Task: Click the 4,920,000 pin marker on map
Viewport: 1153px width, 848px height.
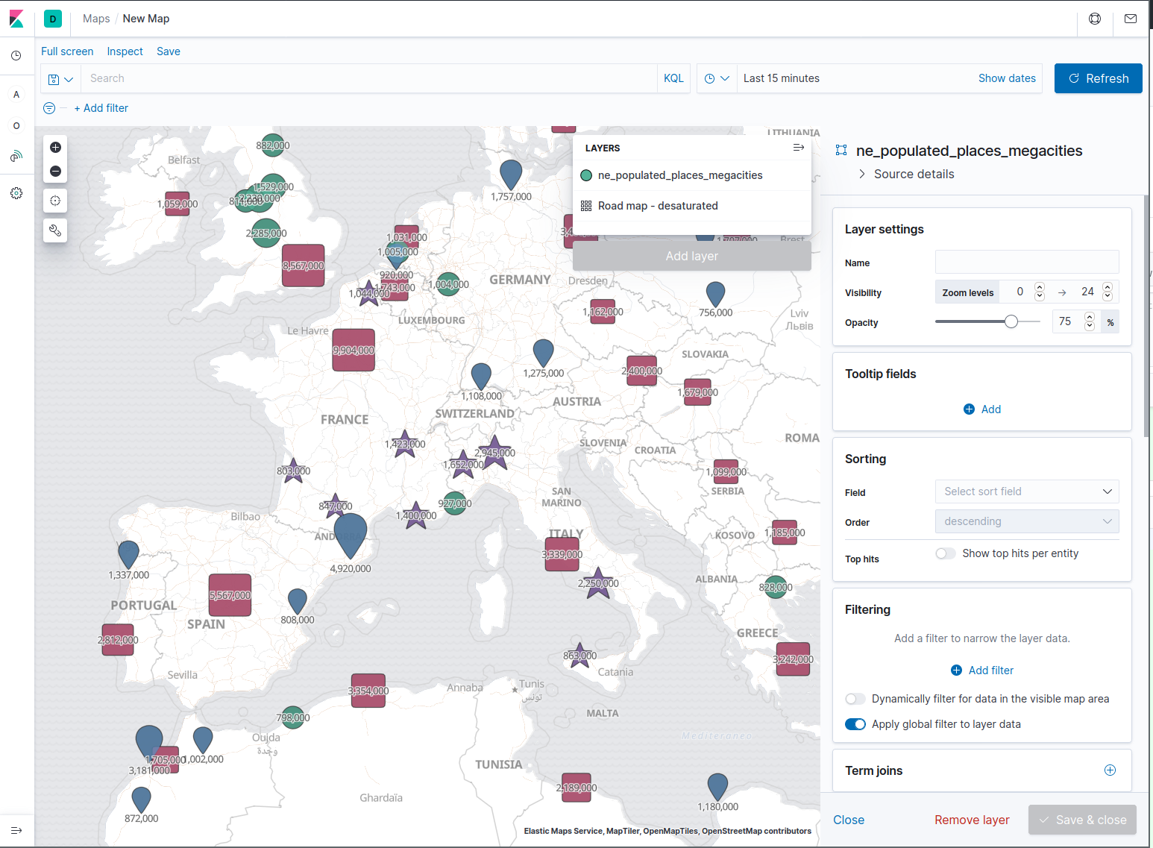Action: 350,535
